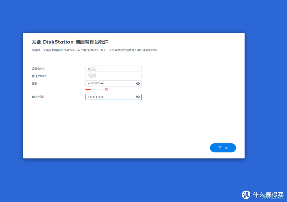The width and height of the screenshot is (287, 202).
Task: Click the description text about creating the admin account
Action: 95,50
